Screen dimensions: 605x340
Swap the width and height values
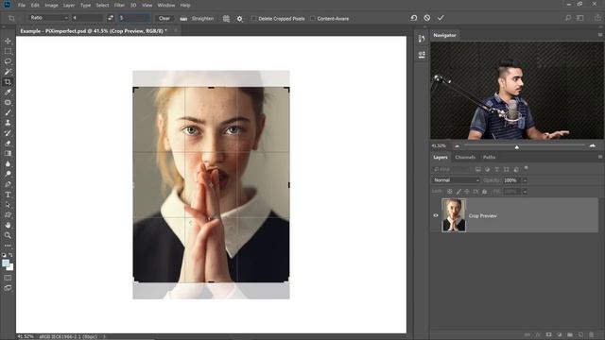coord(111,18)
